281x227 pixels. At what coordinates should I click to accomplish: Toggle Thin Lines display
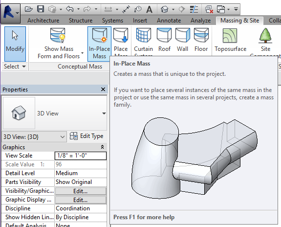coord(194,9)
